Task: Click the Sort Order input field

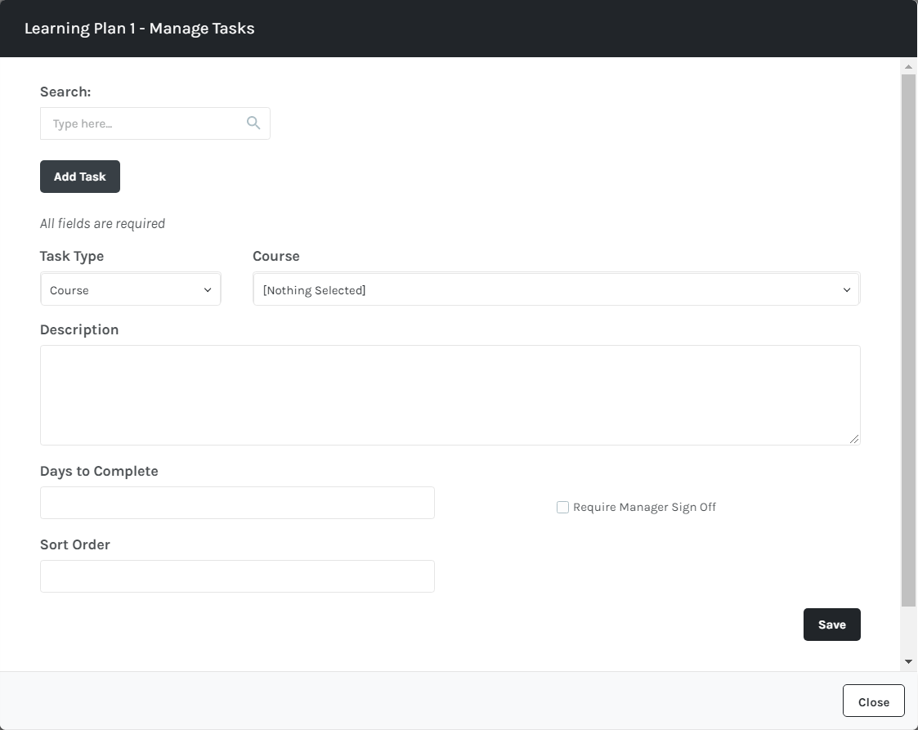Action: [237, 576]
